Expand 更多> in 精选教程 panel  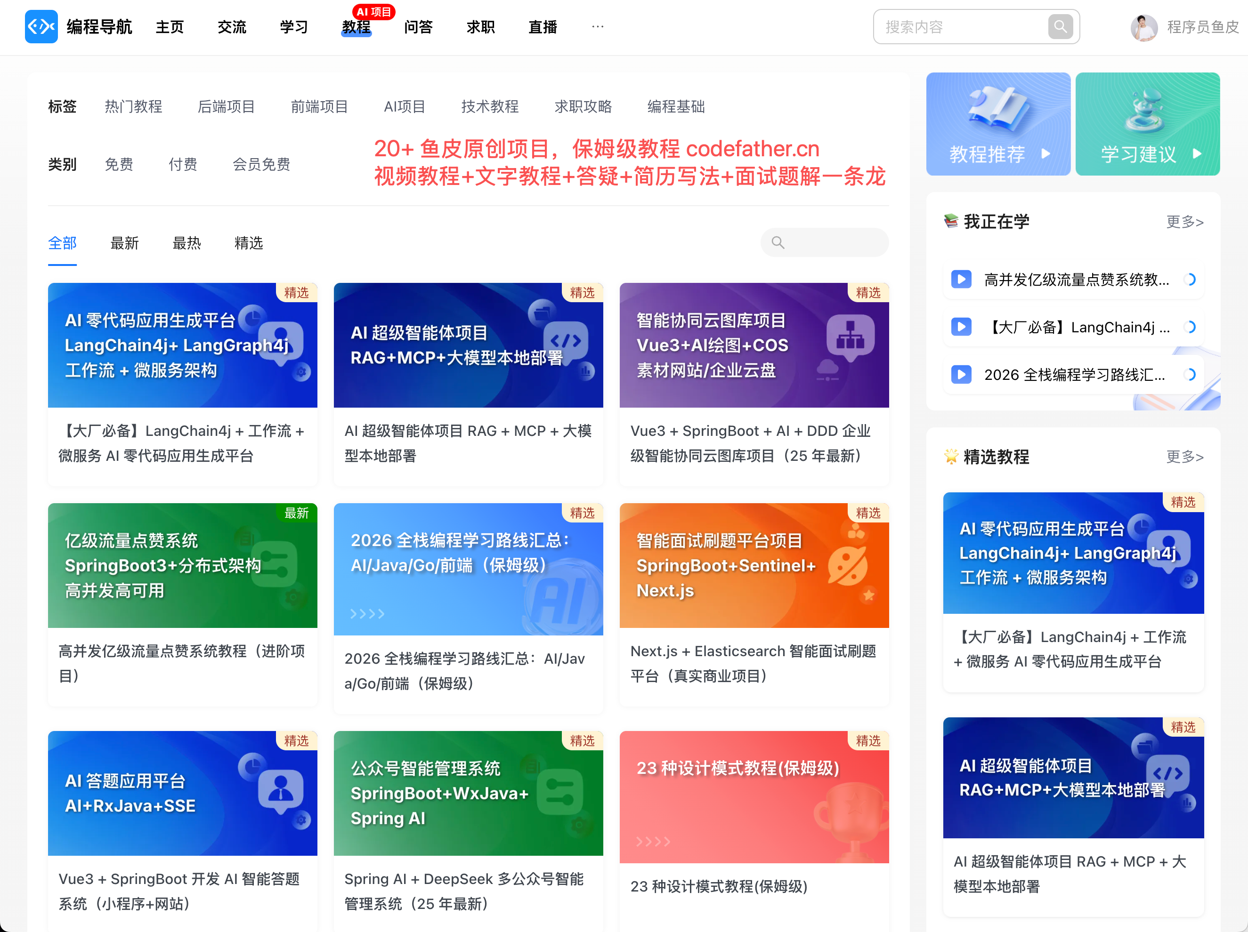point(1184,456)
